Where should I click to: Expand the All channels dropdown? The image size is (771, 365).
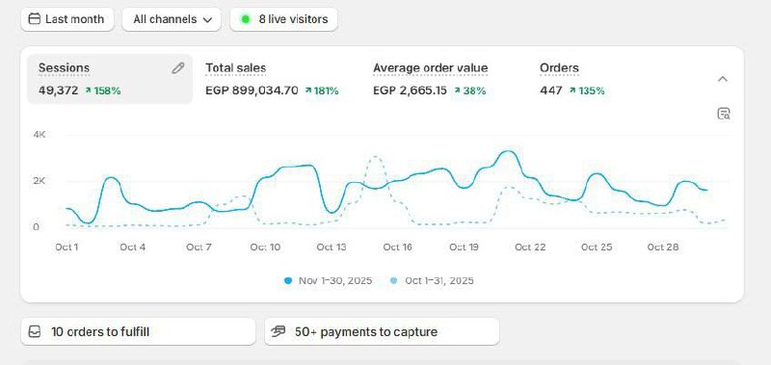point(172,19)
